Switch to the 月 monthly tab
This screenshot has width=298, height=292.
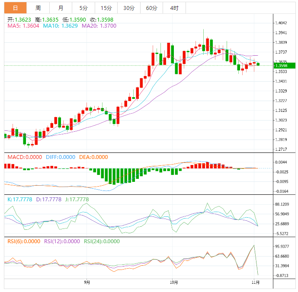click(61, 8)
